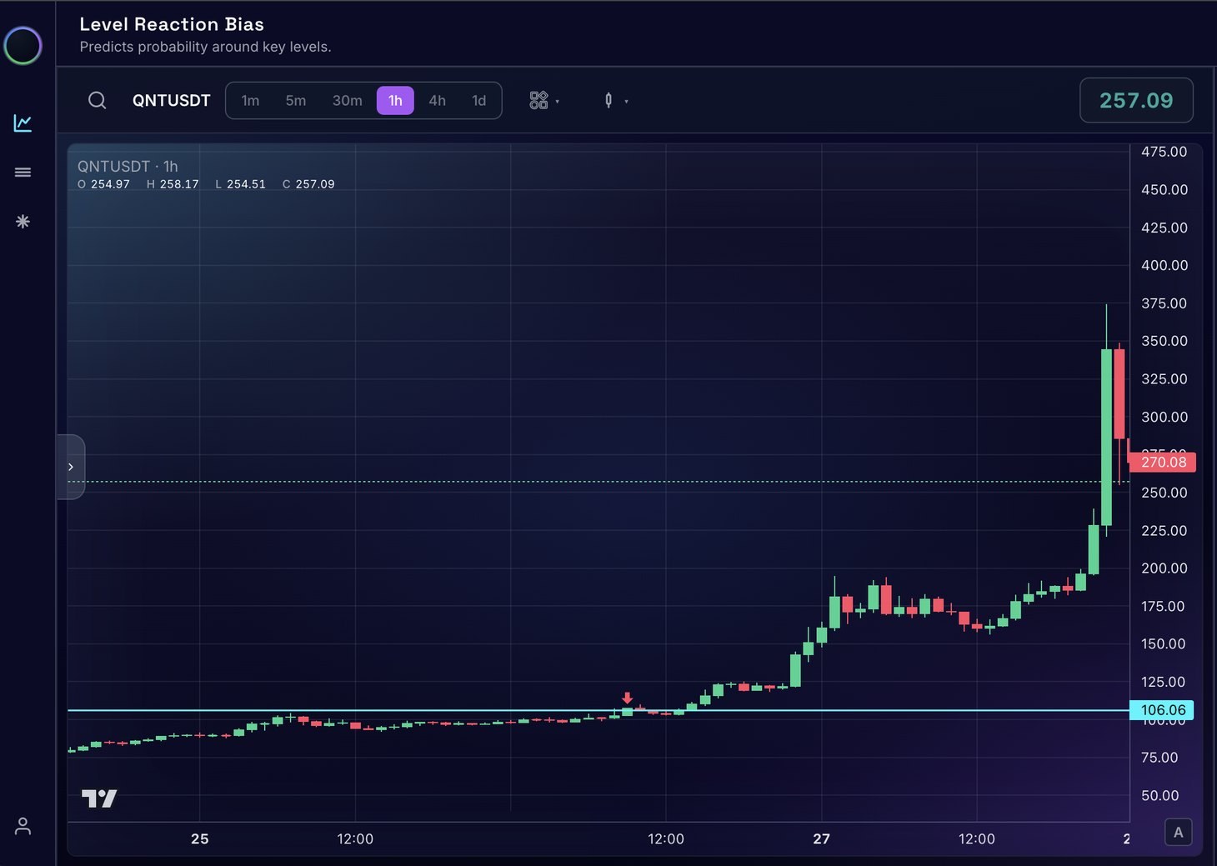Viewport: 1217px width, 866px height.
Task: Select the 4h timeframe
Action: pos(437,101)
